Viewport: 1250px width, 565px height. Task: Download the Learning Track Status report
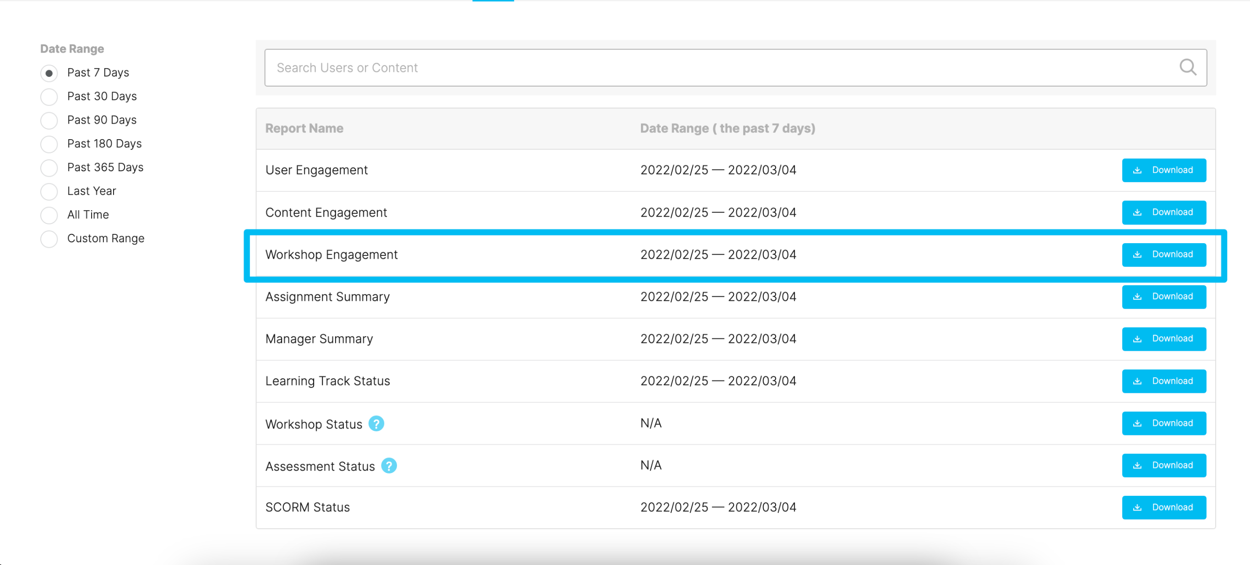pos(1163,381)
